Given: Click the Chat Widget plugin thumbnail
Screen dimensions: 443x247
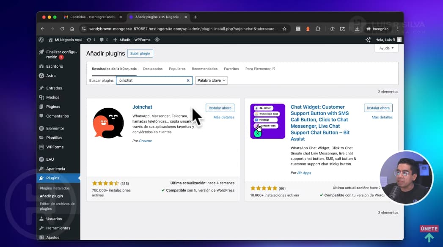Looking at the screenshot, I should pyautogui.click(x=267, y=121).
